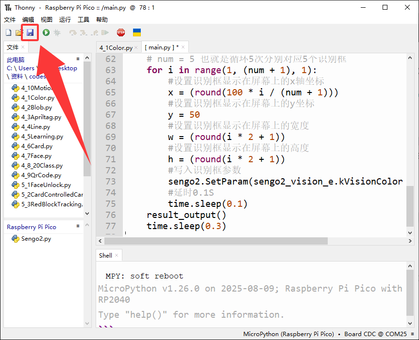Select 4_9QrCode.py in the file list
Viewport: 419px width, 340px height.
click(x=41, y=175)
